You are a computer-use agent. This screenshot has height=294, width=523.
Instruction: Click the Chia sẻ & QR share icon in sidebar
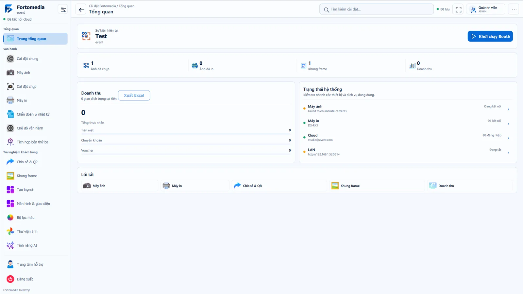[10, 162]
